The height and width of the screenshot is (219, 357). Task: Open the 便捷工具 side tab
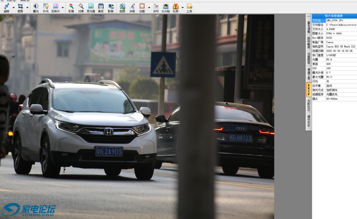(309, 74)
